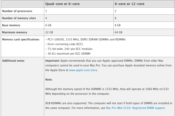Image resolution: width=175 pixels, height=116 pixels.
Task: Click the 36 ICs maximum per ECC UDIMM line
Action: coord(68,54)
